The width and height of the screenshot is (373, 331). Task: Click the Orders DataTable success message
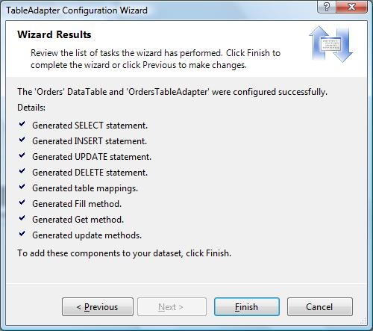(x=172, y=92)
